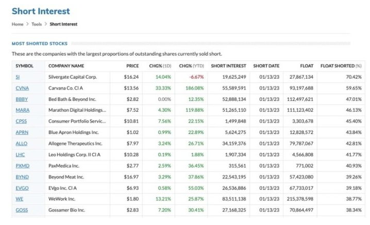
Task: Open the PXMD ticker link
Action: tap(23, 166)
